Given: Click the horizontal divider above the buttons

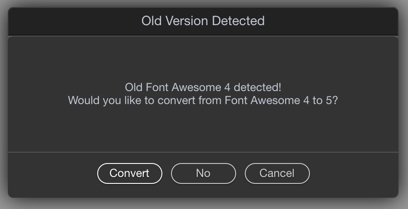Looking at the screenshot, I should (x=203, y=152).
